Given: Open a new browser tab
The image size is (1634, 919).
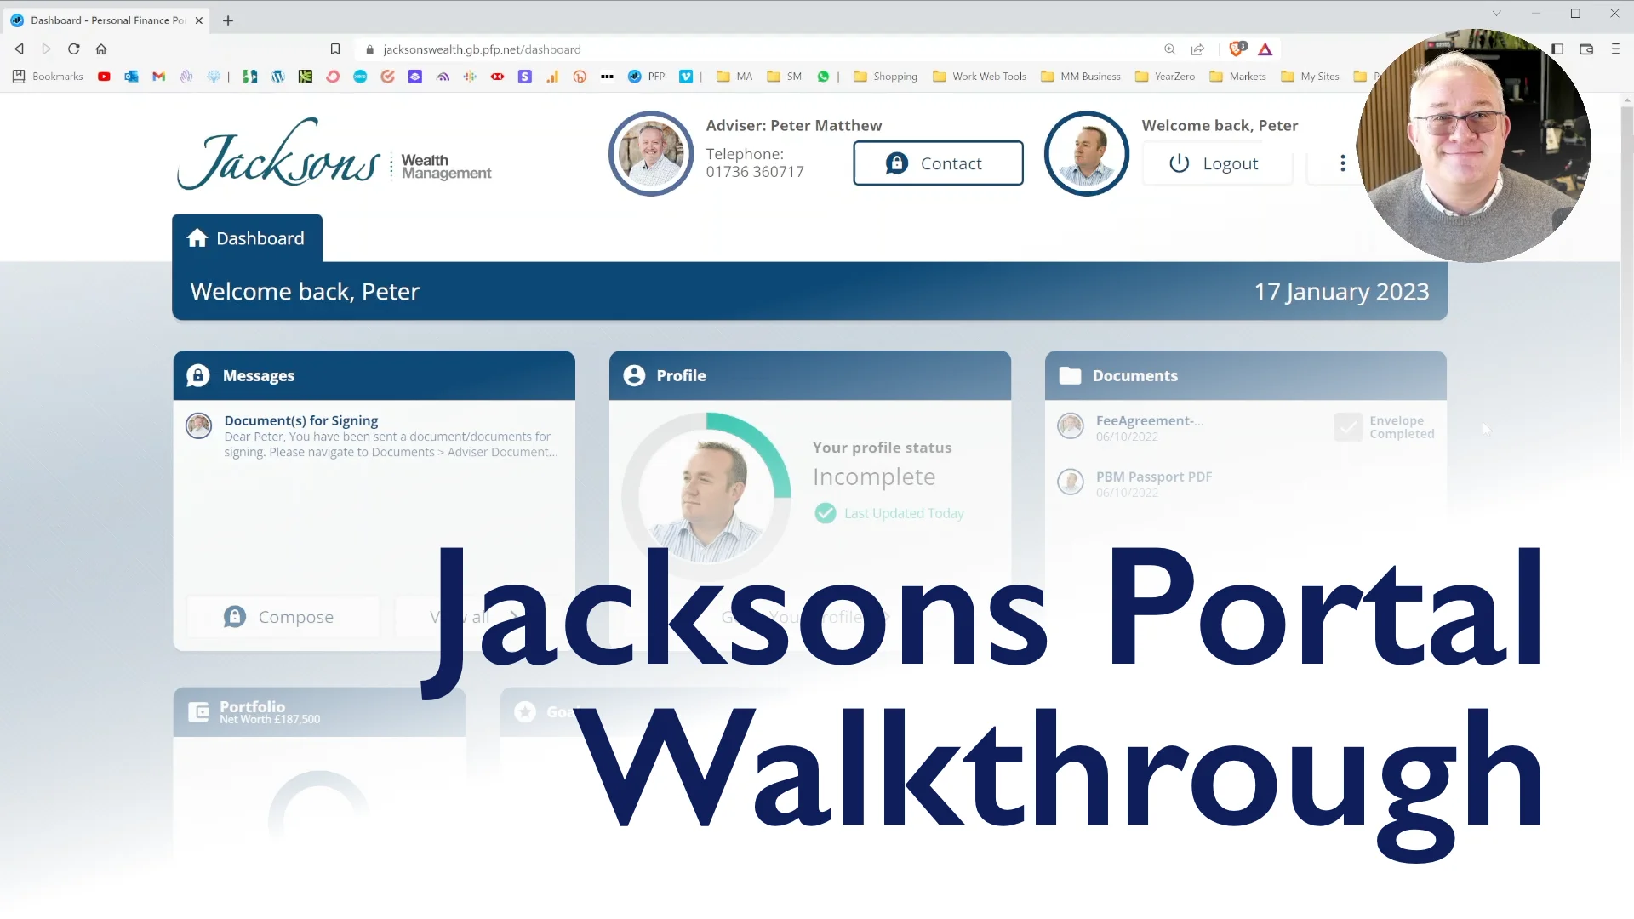Looking at the screenshot, I should [x=228, y=20].
